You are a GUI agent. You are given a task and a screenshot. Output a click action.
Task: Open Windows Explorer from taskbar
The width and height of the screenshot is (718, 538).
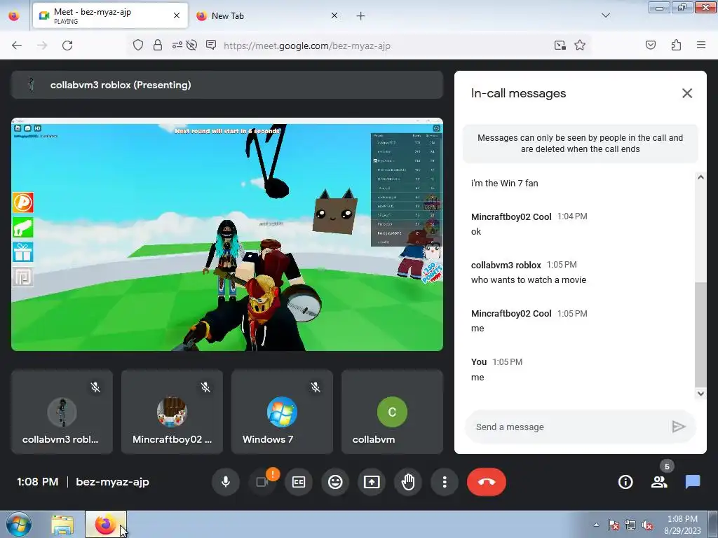pos(62,524)
